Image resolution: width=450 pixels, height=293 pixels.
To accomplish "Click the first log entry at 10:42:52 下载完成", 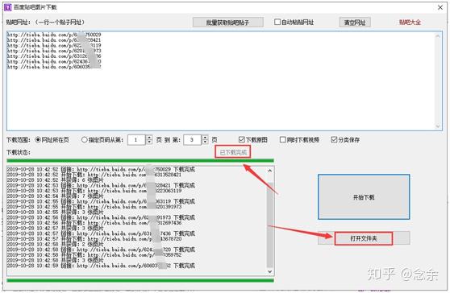I will tap(101, 169).
